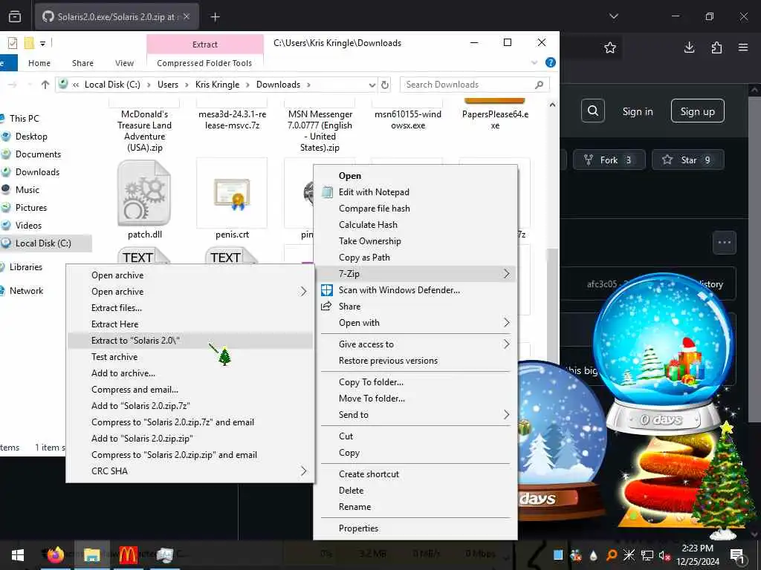This screenshot has width=761, height=570.
Task: Click the Explorer help question-mark icon
Action: [551, 62]
